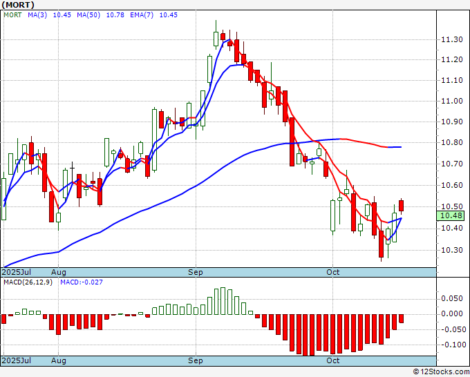The image size is (470, 377).
Task: Click the EMA(7) legend label
Action: [142, 15]
